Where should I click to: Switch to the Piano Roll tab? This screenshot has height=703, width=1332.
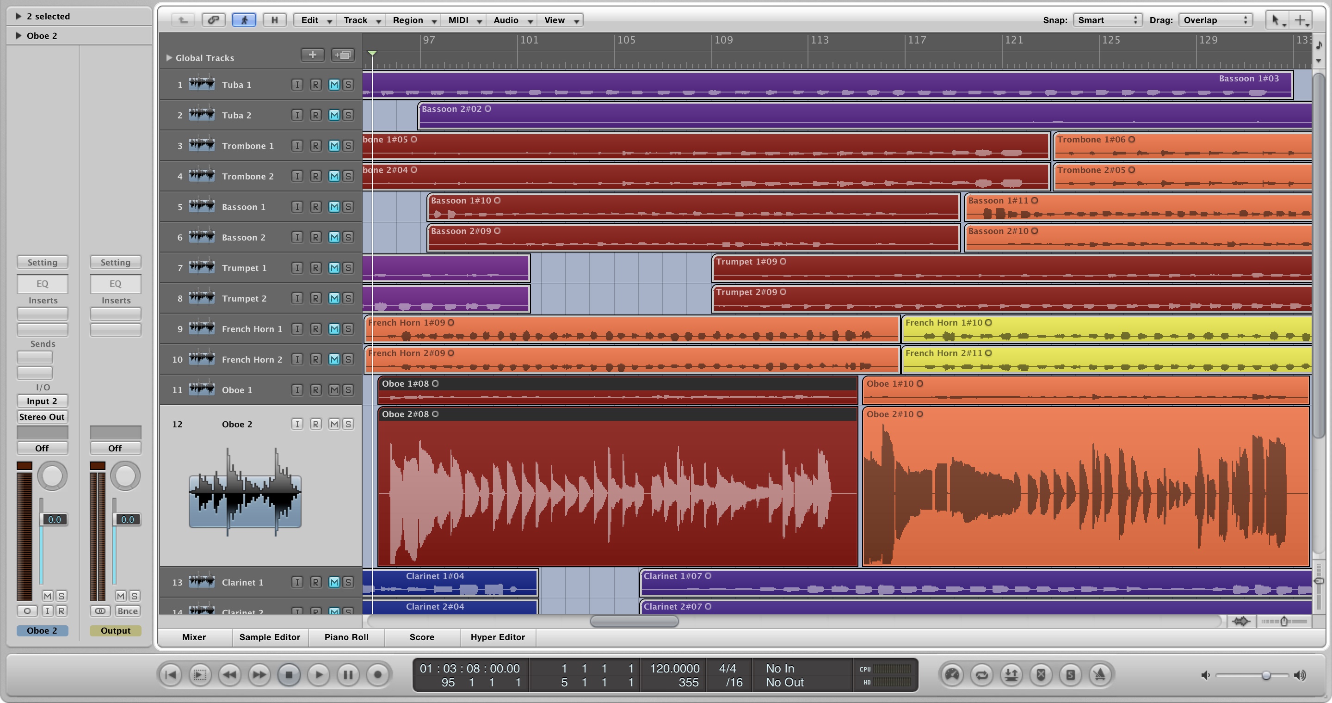[x=346, y=637]
